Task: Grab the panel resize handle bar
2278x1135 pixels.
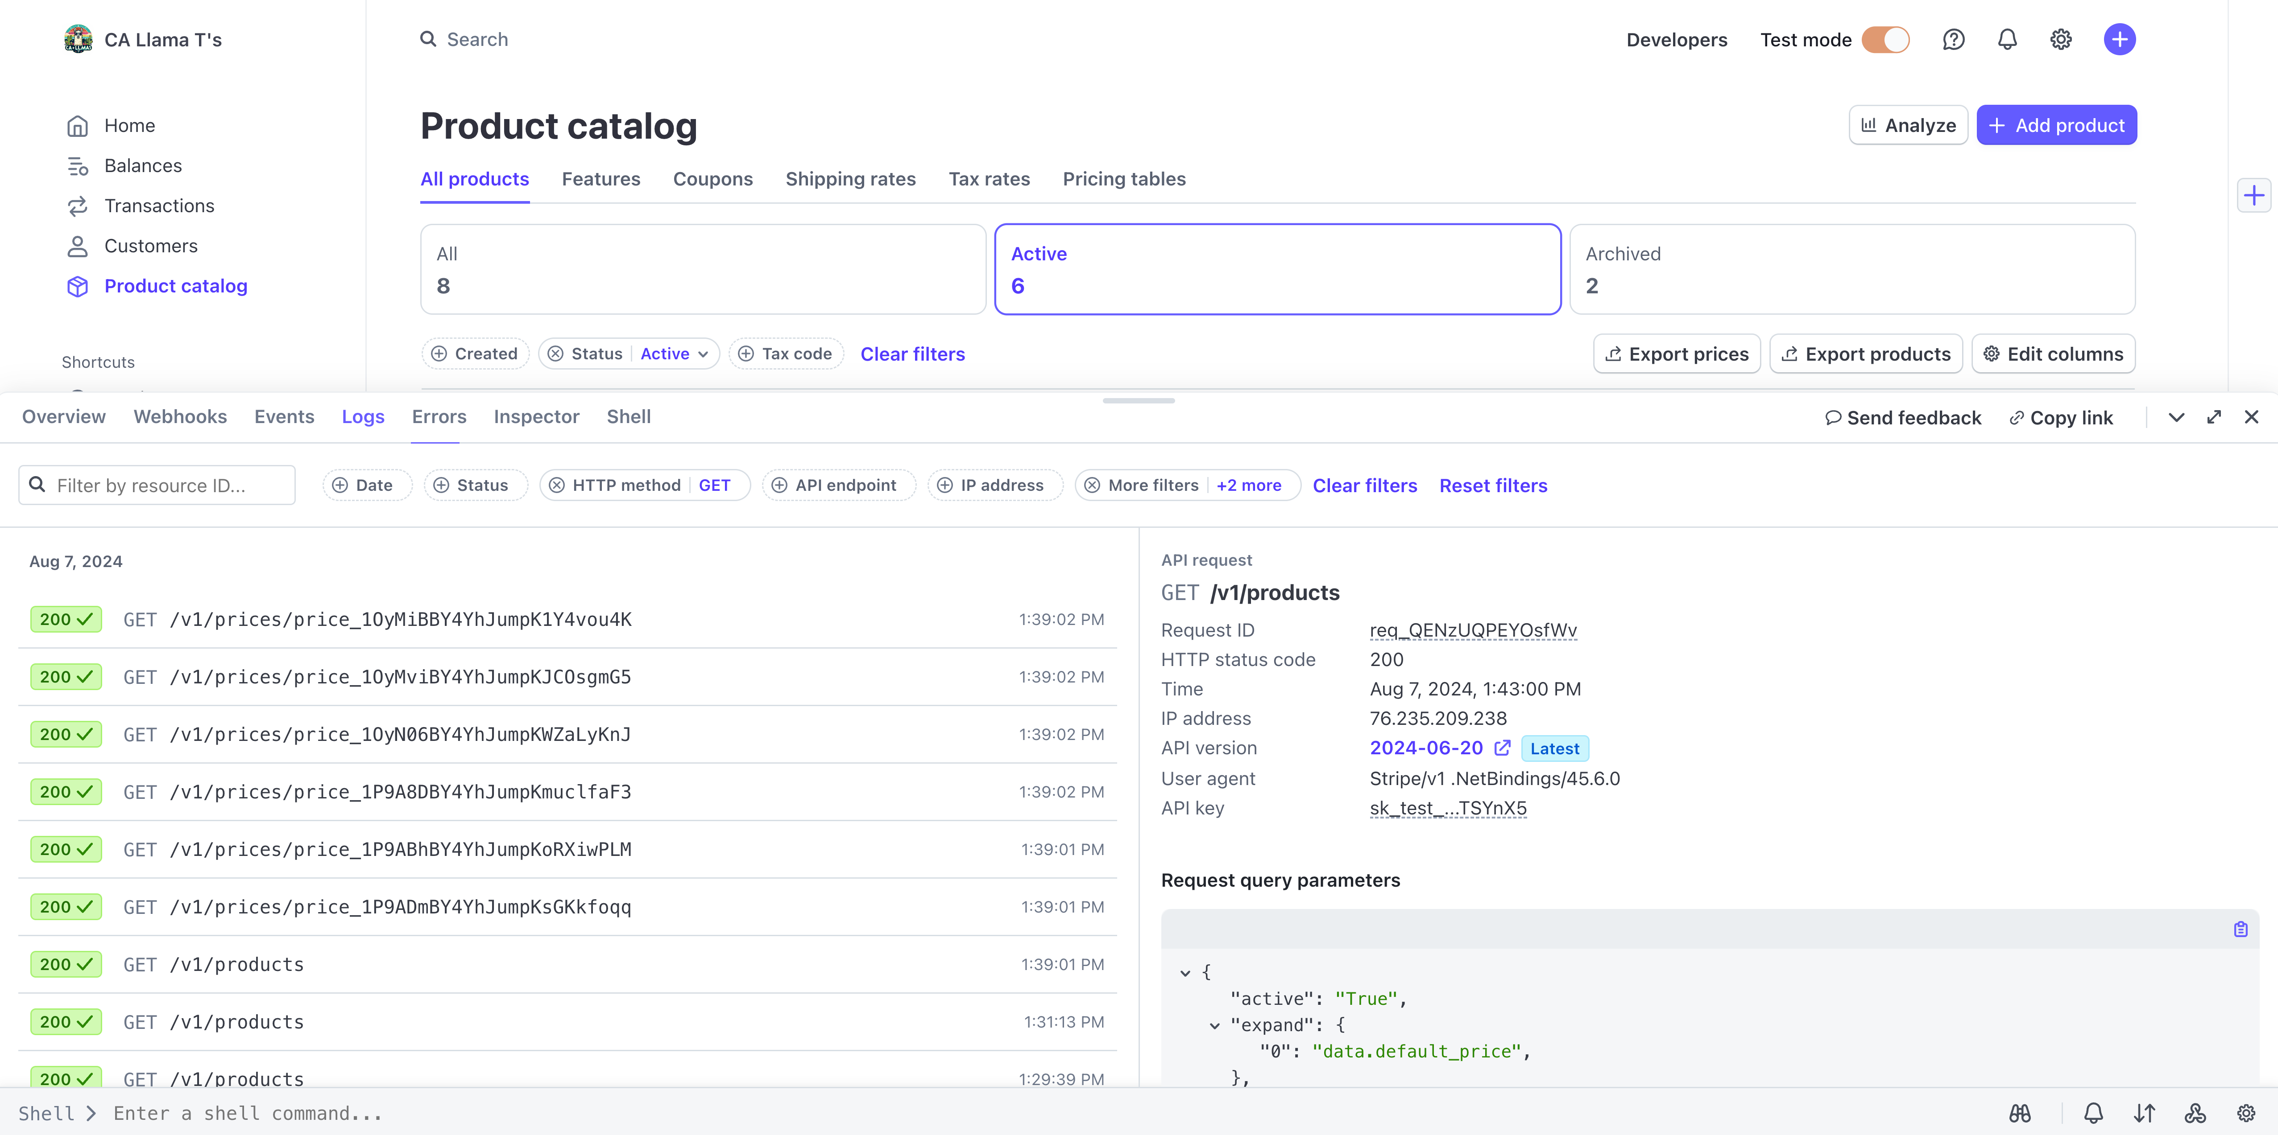Action: [x=1138, y=400]
